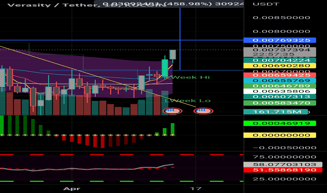
Task: Click the measurement tooltip showing 458.98%
Action: point(169,4)
